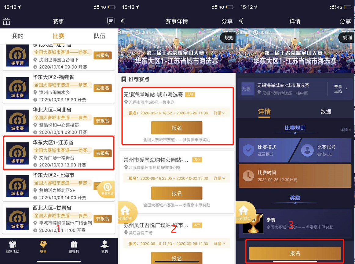Expand 详情 dropdown of the 无锡海岸城站 card
The width and height of the screenshot is (355, 264).
[x=219, y=113]
